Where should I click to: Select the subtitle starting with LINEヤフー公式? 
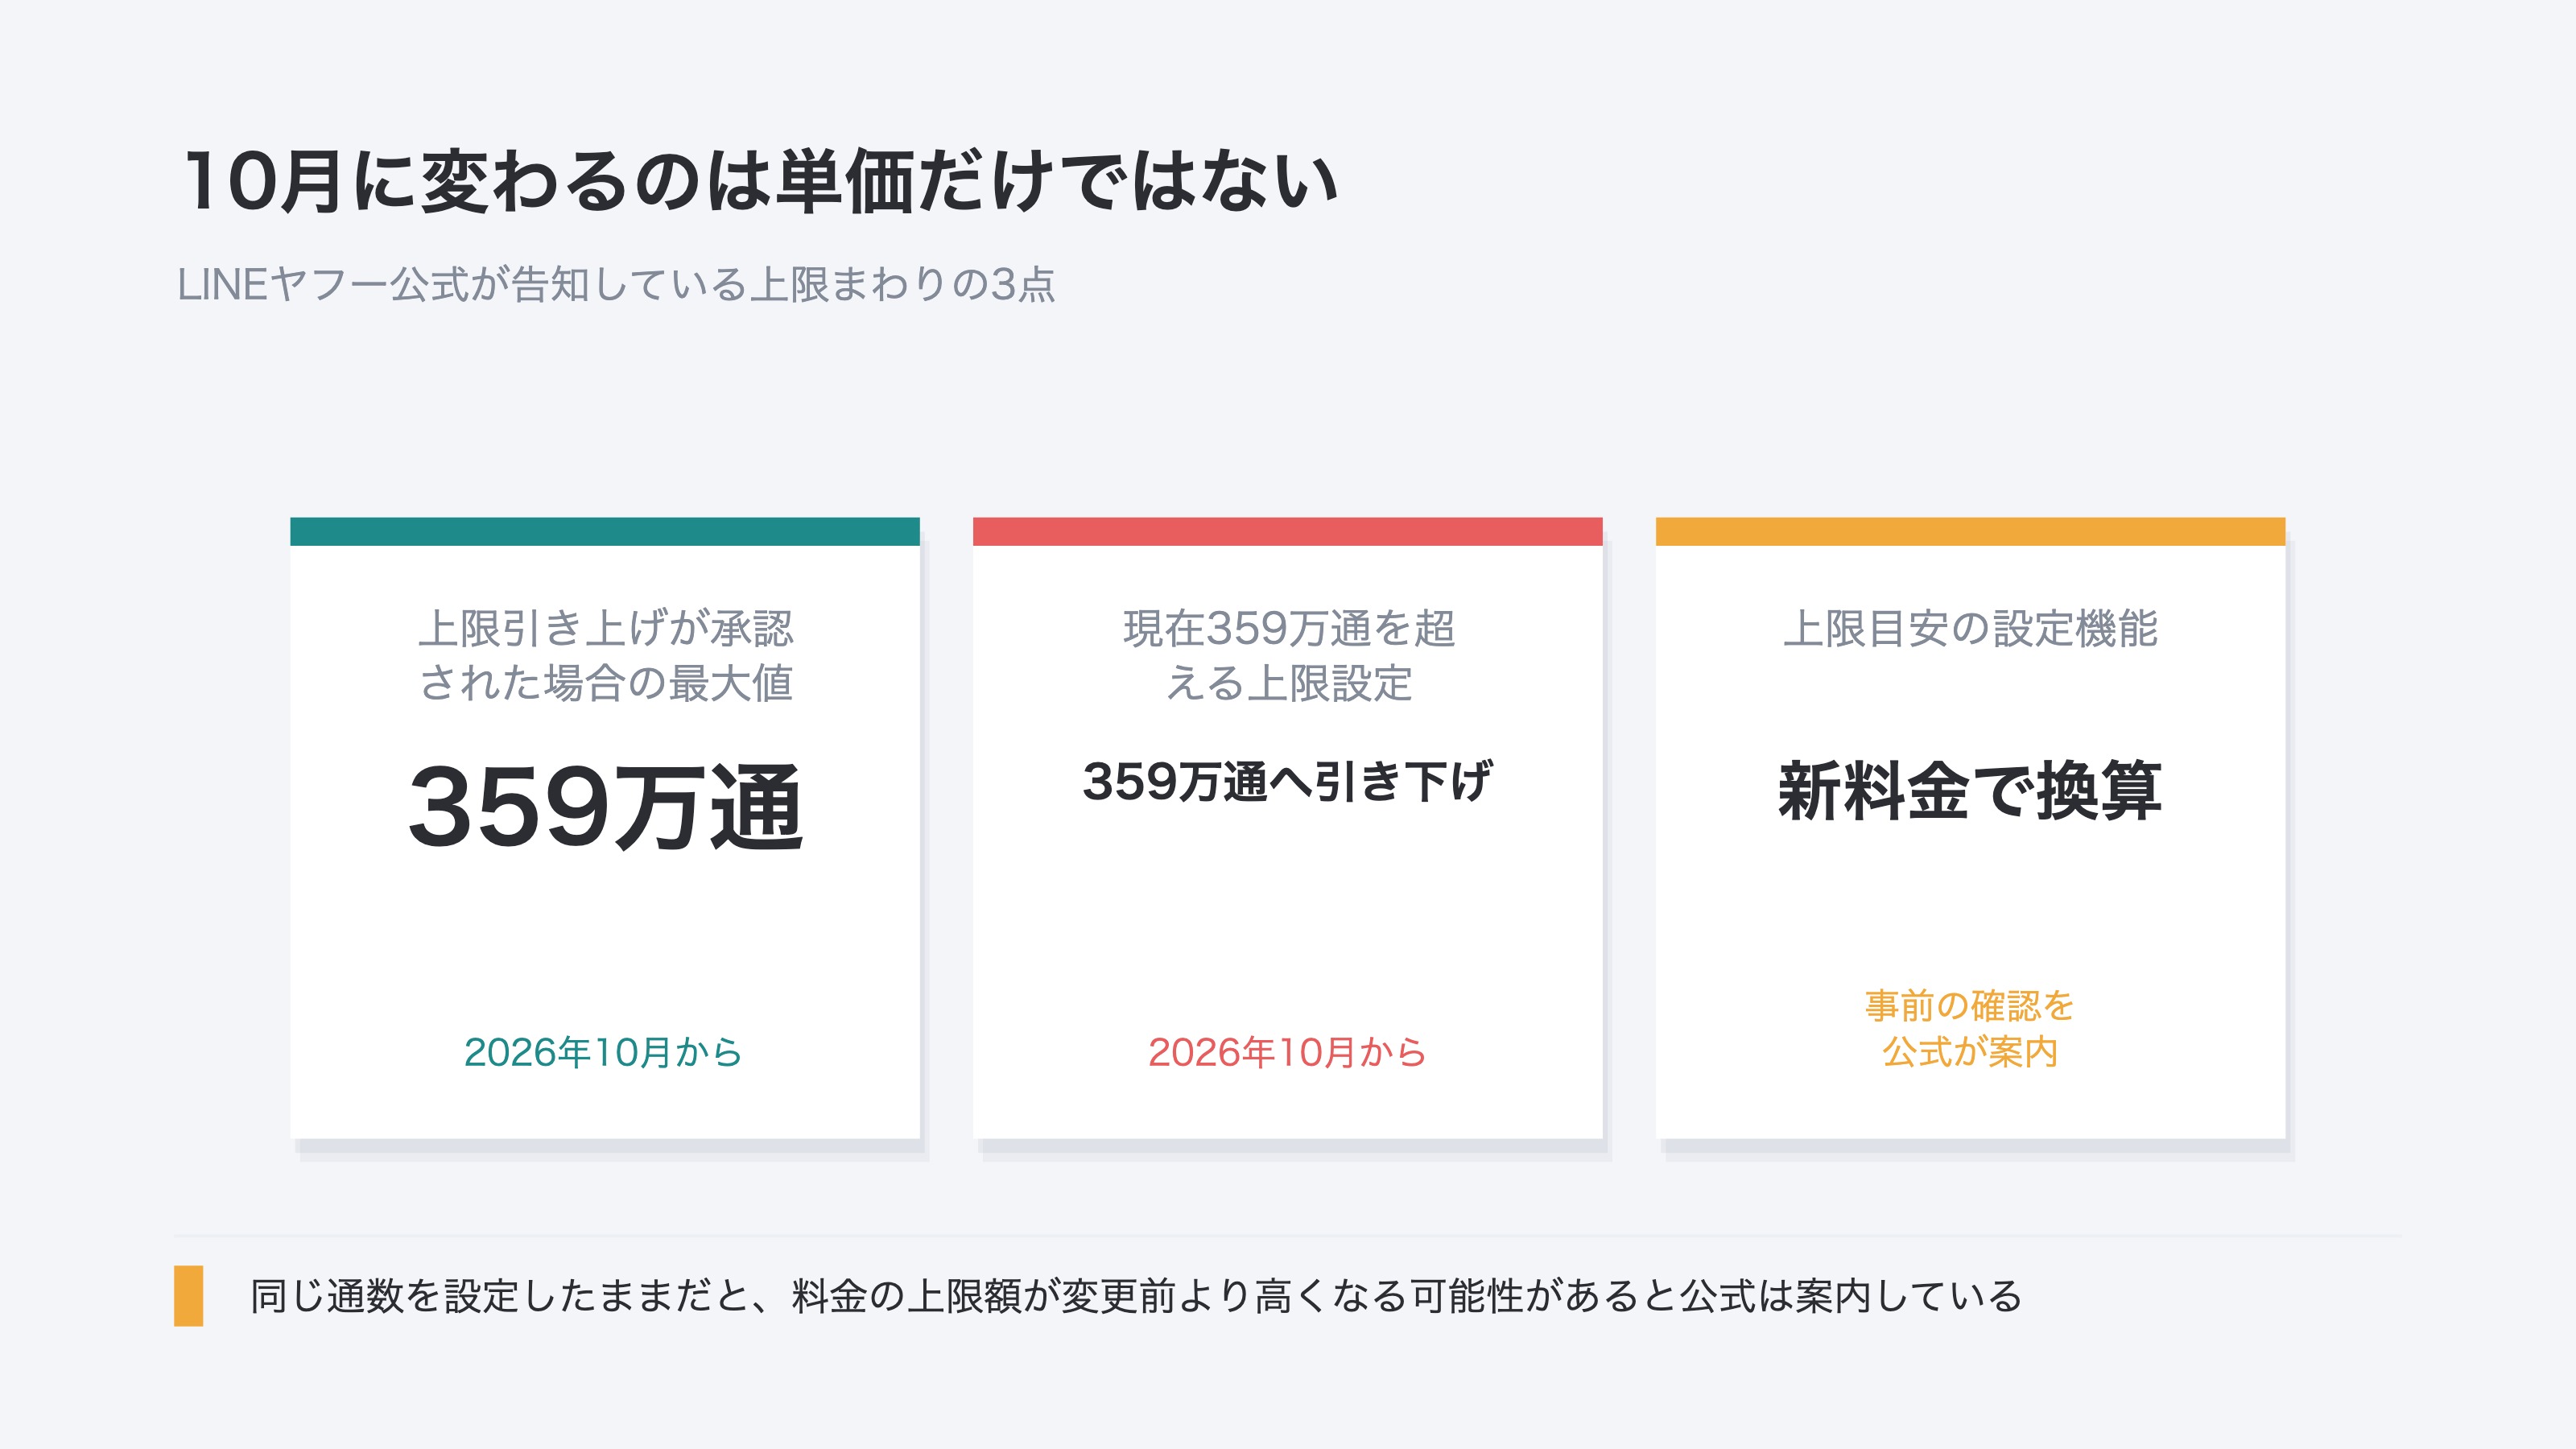click(616, 284)
